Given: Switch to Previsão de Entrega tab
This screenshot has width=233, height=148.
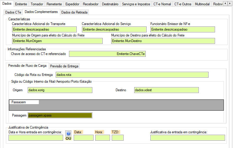Looking at the screenshot, I should pyautogui.click(x=64, y=66).
